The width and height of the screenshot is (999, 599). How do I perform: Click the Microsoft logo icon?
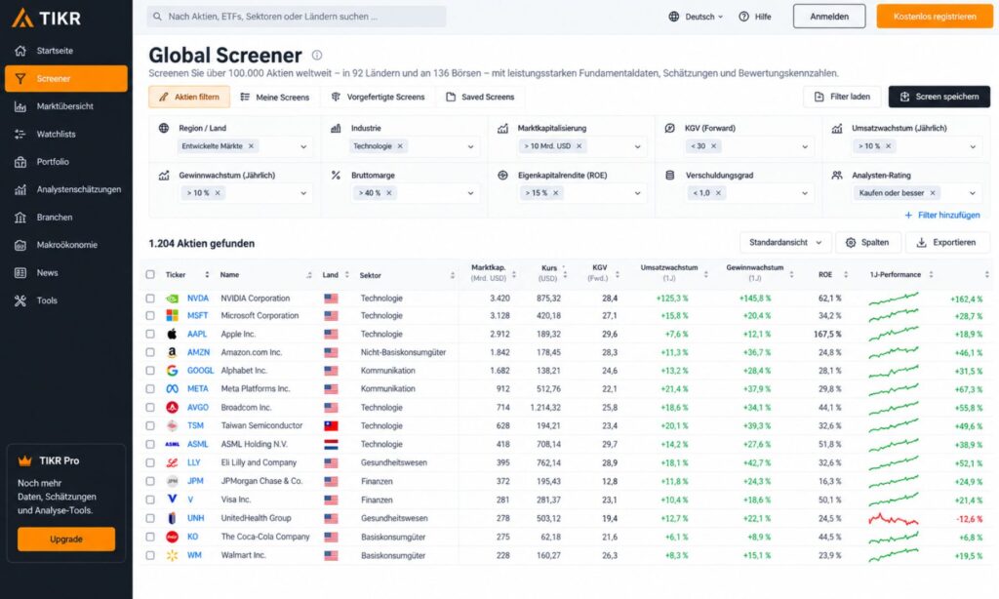pyautogui.click(x=172, y=315)
